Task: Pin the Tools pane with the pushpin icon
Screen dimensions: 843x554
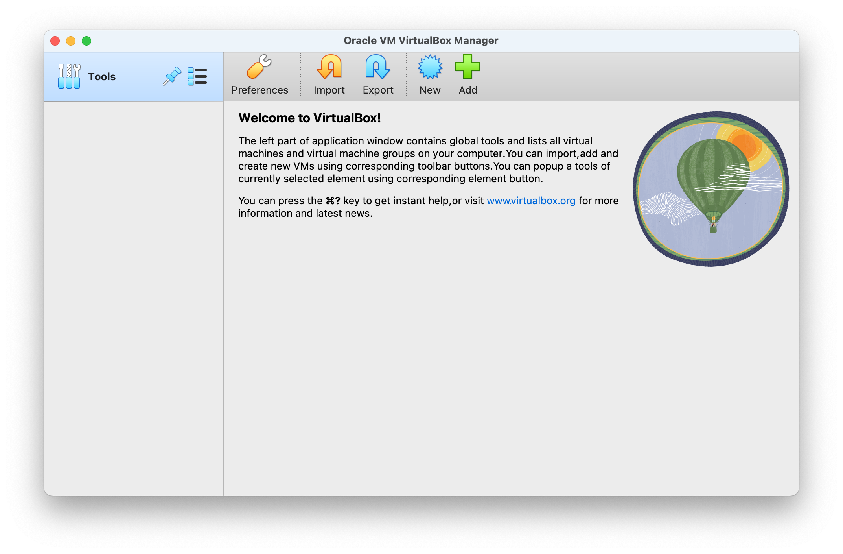Action: point(172,76)
